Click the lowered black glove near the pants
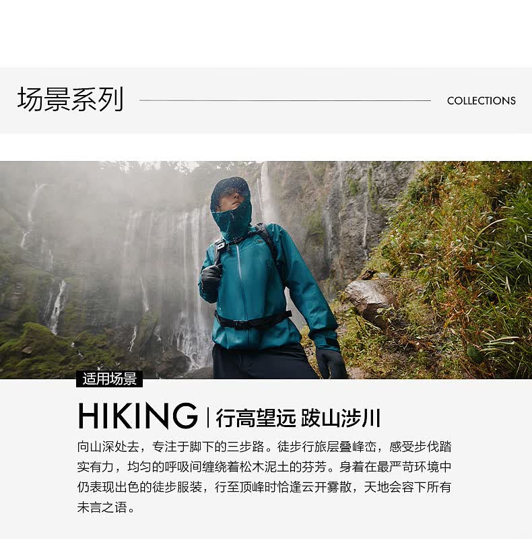 (330, 362)
